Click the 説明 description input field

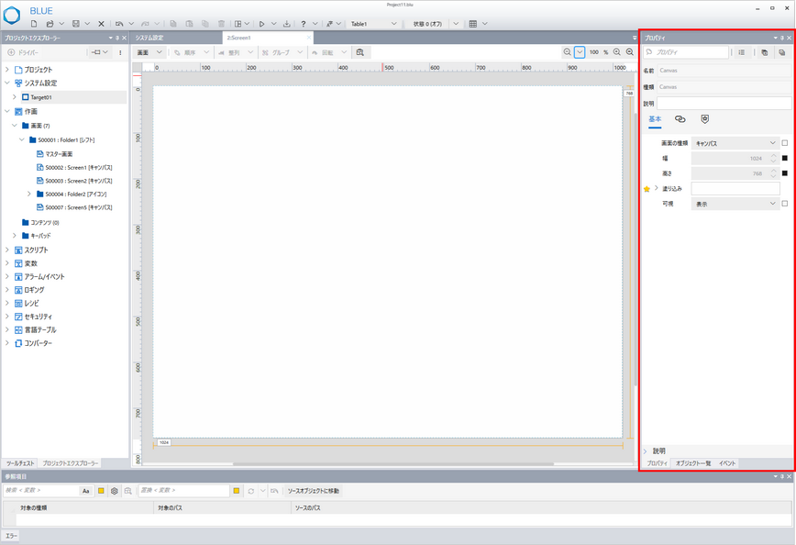click(x=724, y=103)
